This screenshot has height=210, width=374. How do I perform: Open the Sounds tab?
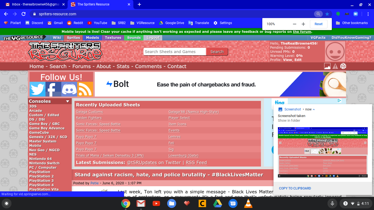[134, 38]
